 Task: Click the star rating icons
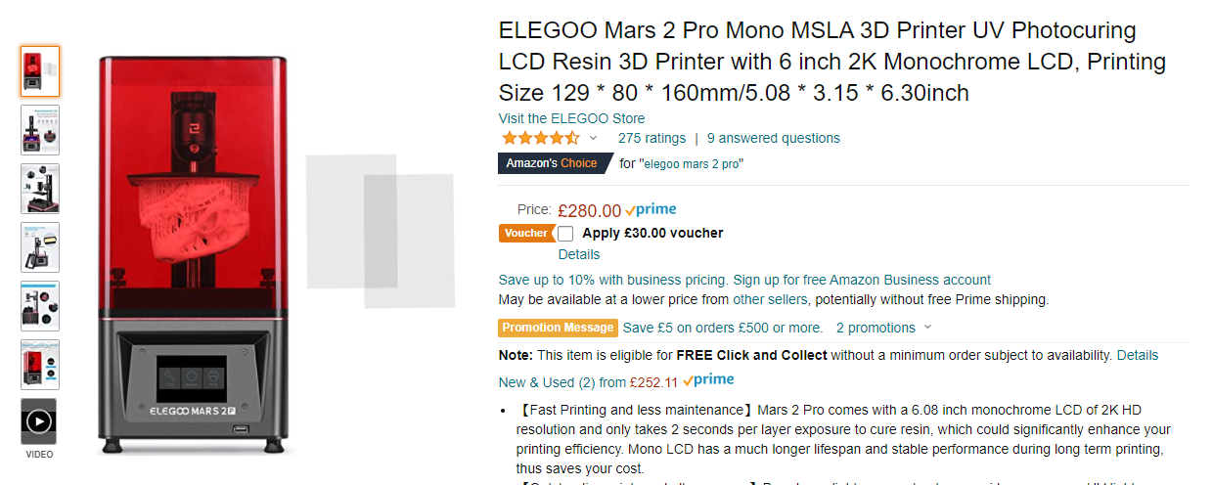point(540,138)
